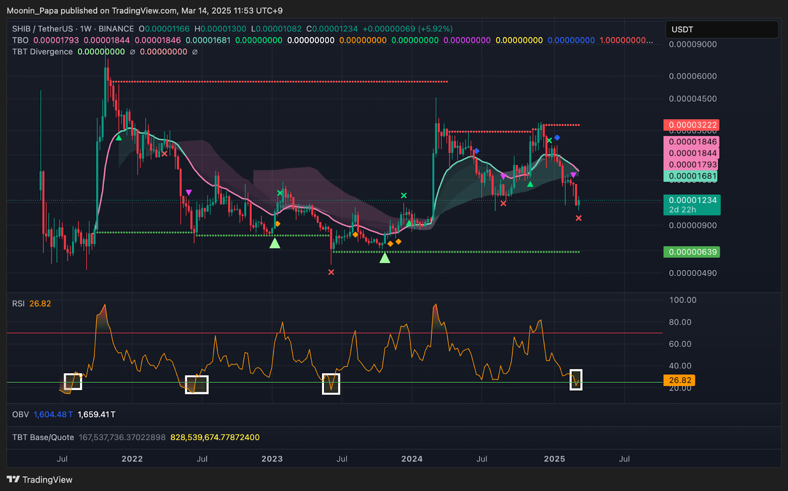The width and height of the screenshot is (788, 491).
Task: Click the first ∅ symbol beside TBT Divergence
Action: (x=132, y=52)
